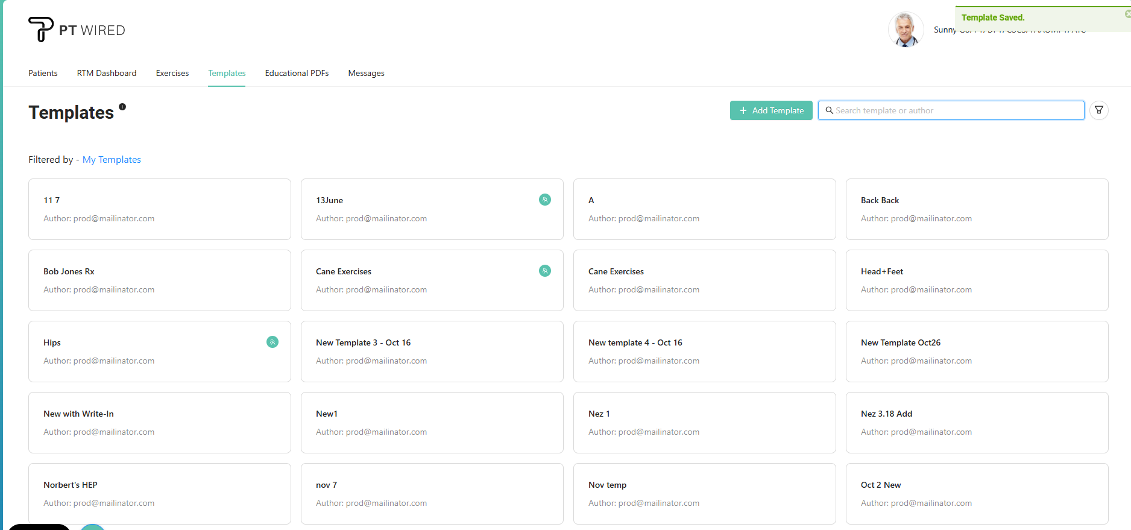Viewport: 1131px width, 530px height.
Task: Dismiss the Template Saved notification
Action: tap(1127, 14)
